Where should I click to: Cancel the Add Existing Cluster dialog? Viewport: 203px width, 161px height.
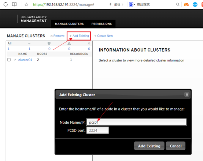click(176, 146)
